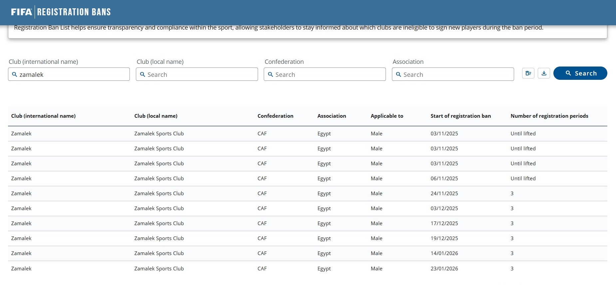Focus the Club (local name) search box

point(200,74)
